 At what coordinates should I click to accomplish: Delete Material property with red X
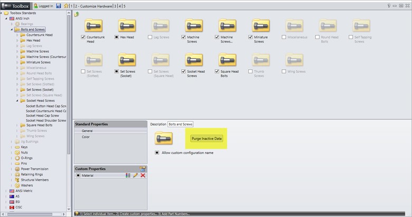143,175
